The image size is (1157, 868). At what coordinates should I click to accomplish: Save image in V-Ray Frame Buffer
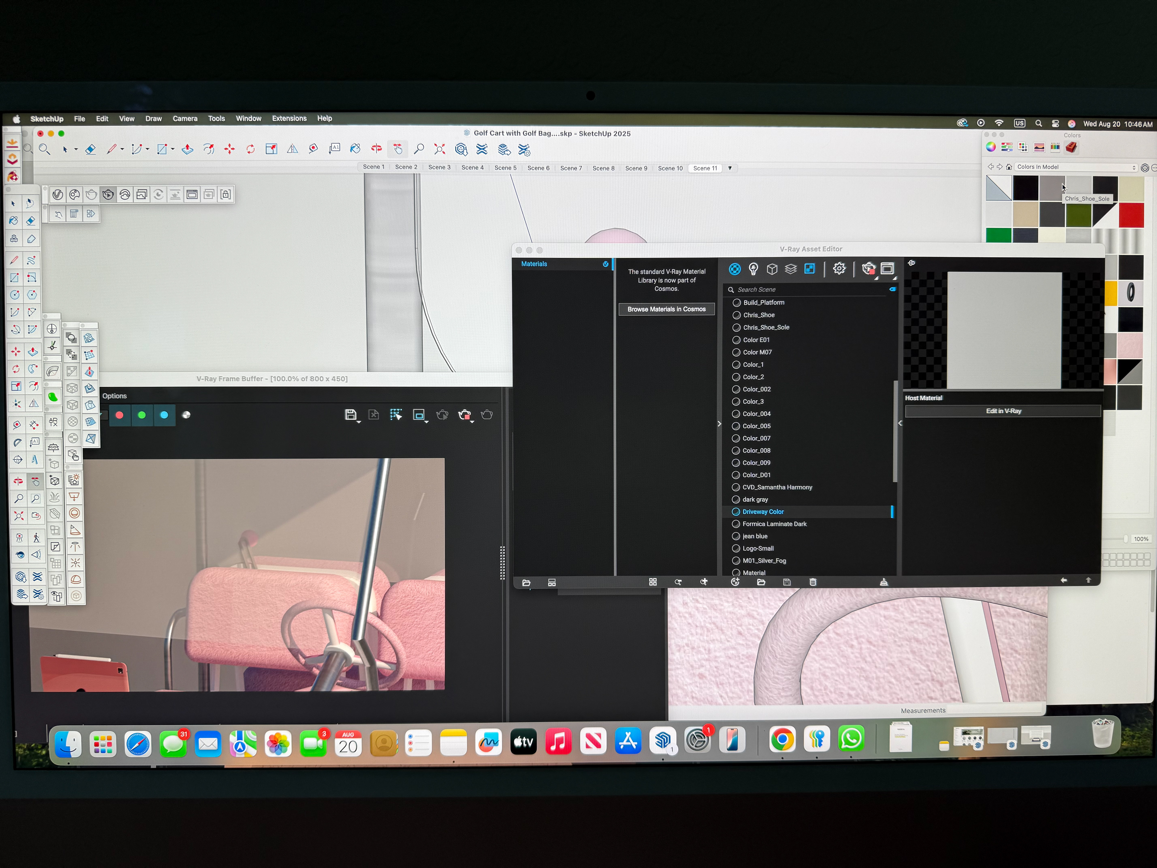pyautogui.click(x=350, y=415)
